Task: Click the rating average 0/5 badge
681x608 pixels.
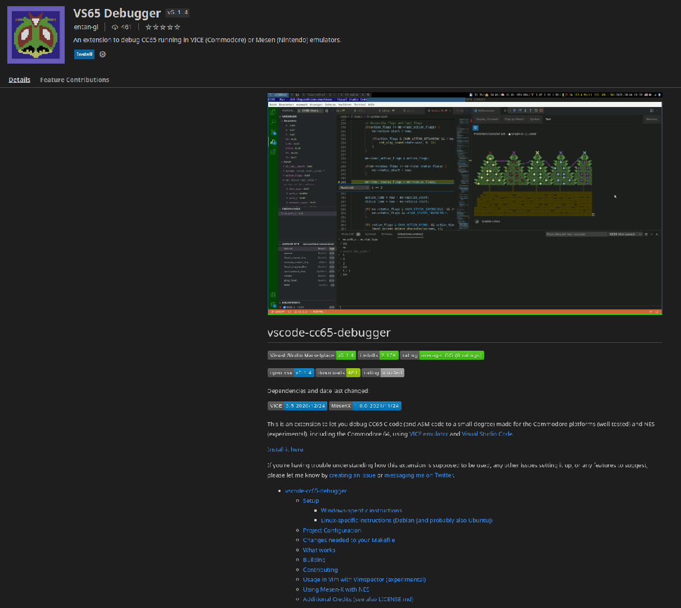Action: (442, 355)
